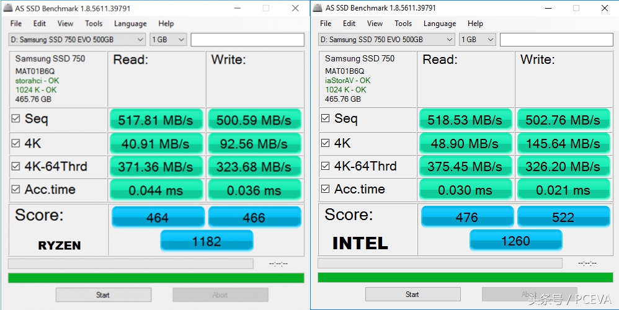Click write score 522

(x=564, y=217)
